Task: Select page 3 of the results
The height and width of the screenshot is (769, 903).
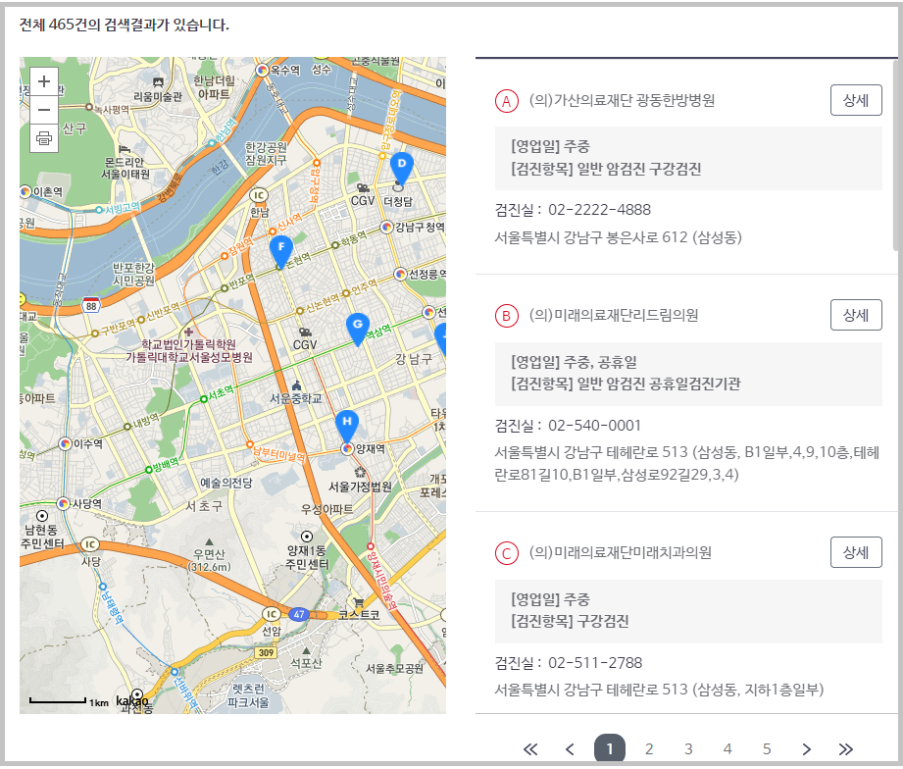Action: pos(688,747)
